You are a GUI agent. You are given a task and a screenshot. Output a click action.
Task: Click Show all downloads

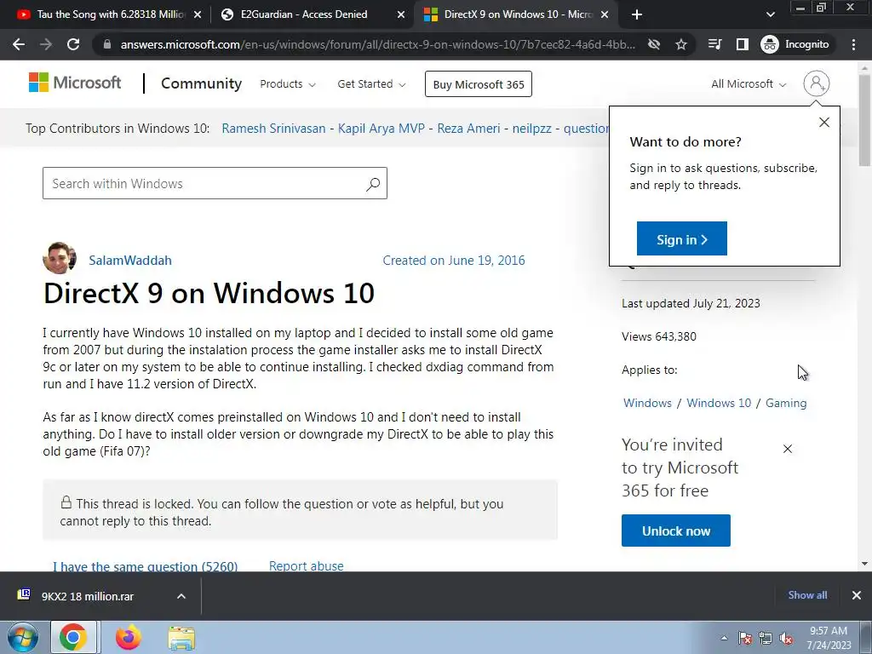coord(807,595)
